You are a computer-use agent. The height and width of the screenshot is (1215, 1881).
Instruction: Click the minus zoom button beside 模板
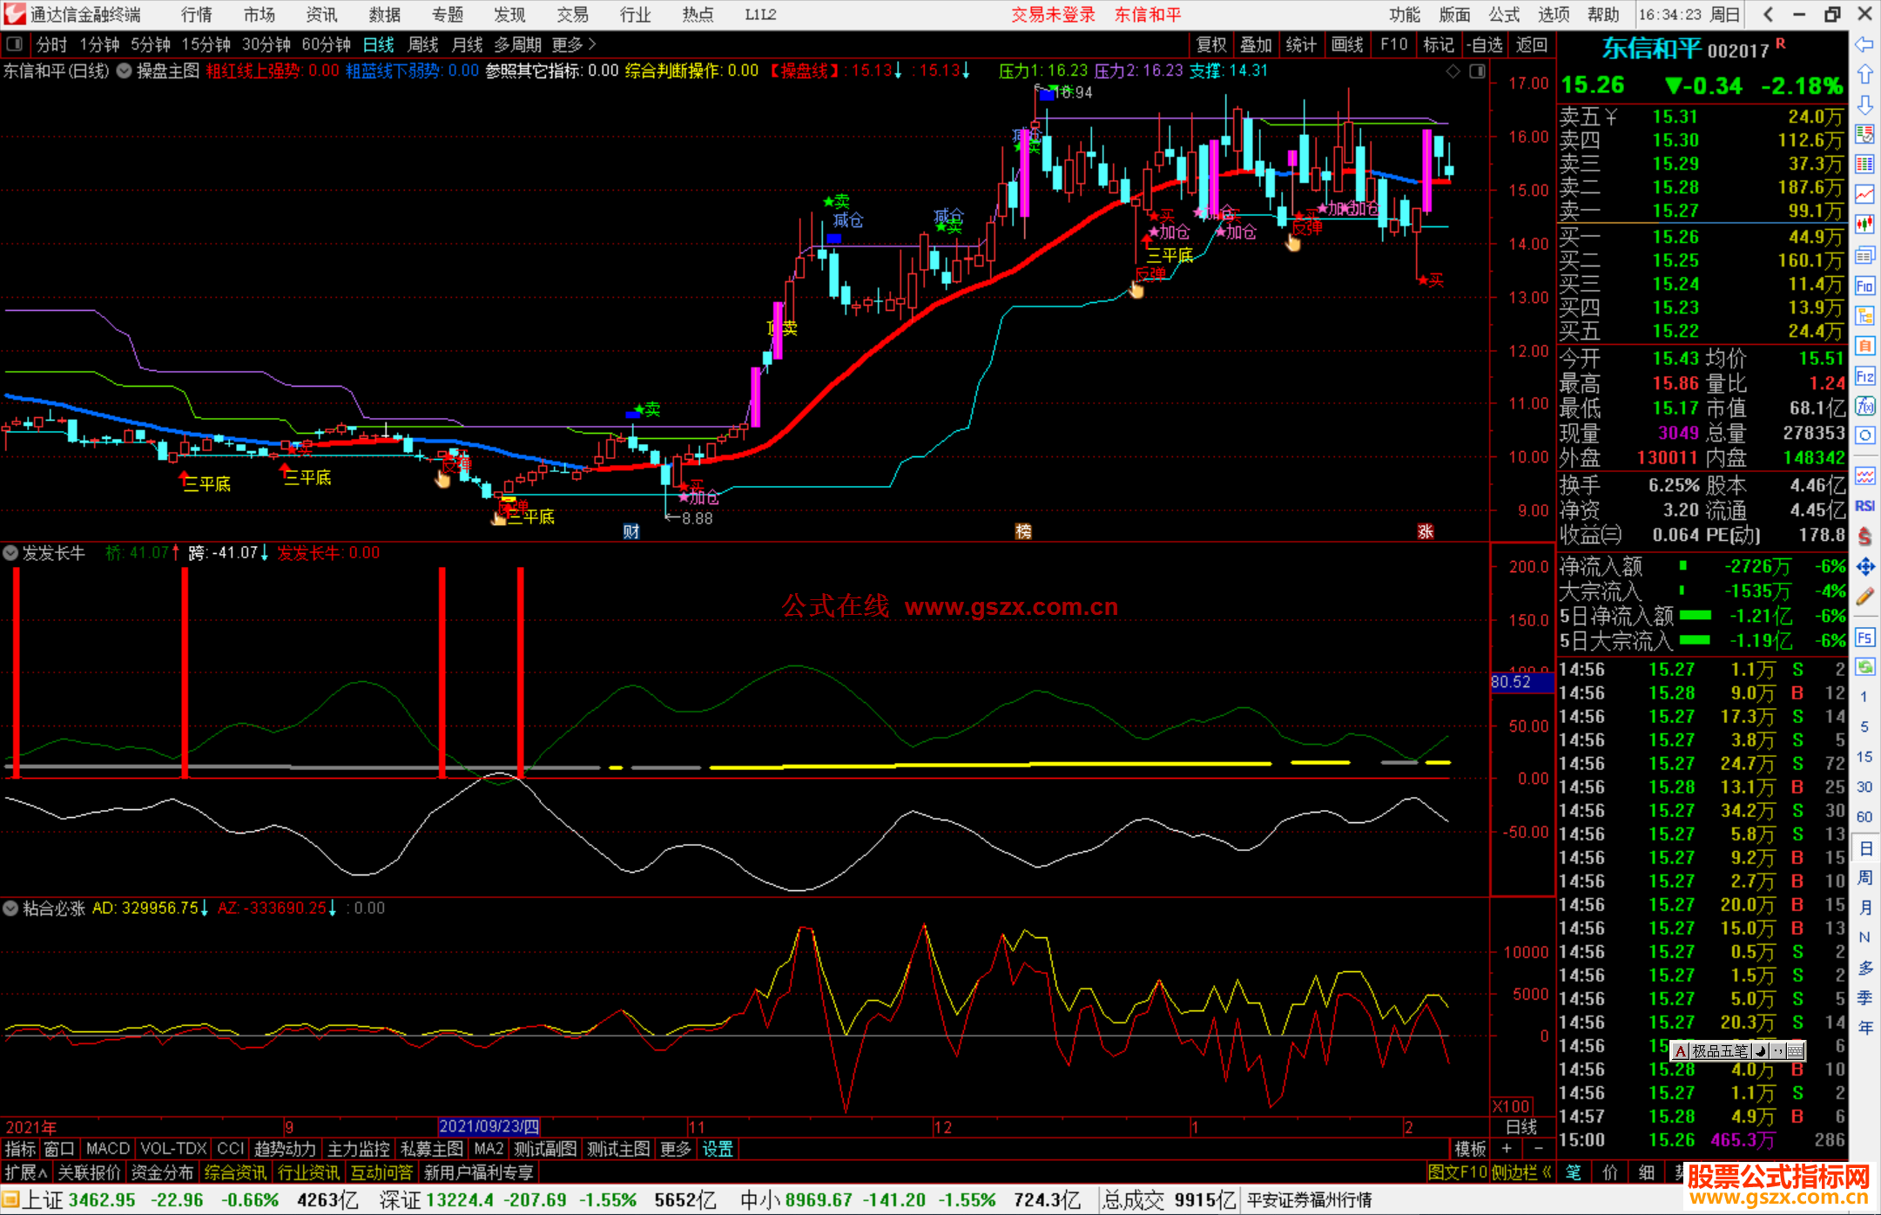point(1538,1149)
